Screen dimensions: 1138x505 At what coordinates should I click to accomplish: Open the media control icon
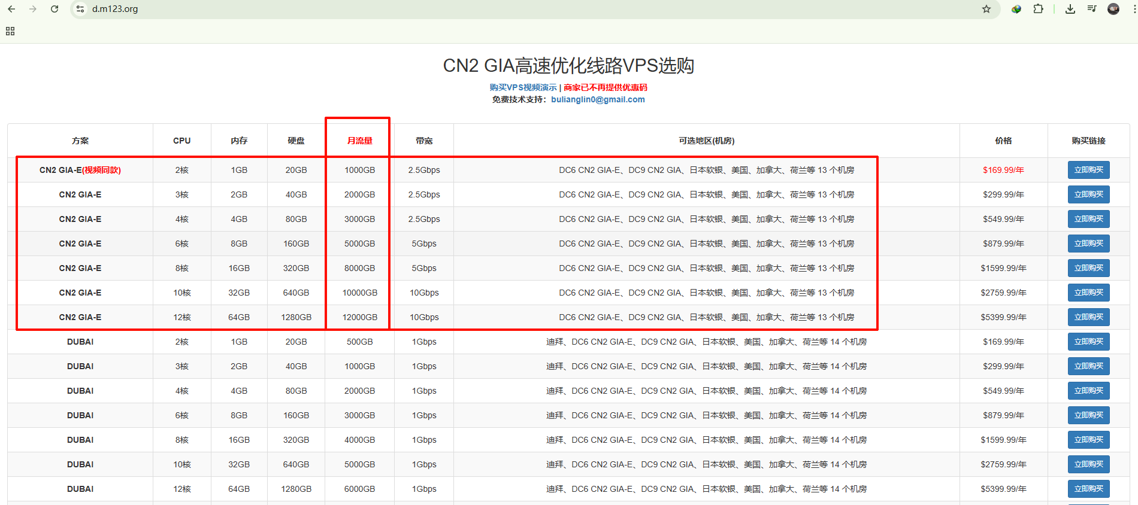coord(1092,9)
